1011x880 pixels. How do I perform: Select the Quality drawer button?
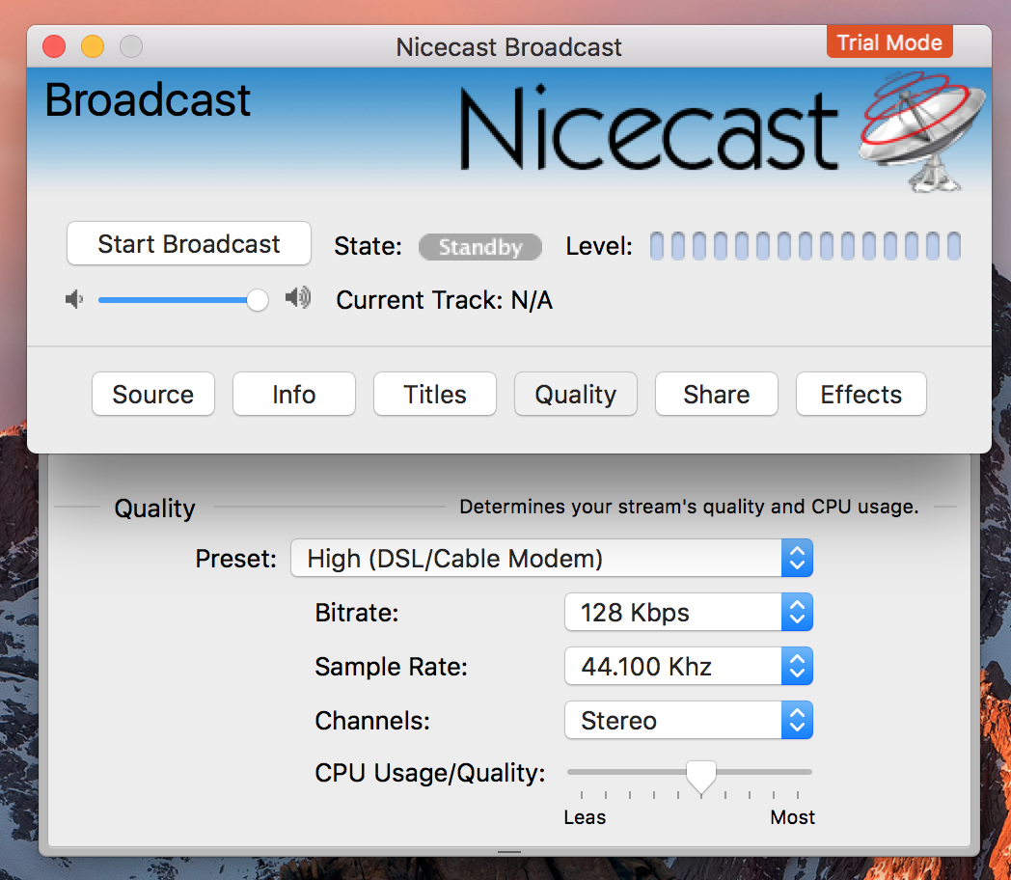(576, 394)
